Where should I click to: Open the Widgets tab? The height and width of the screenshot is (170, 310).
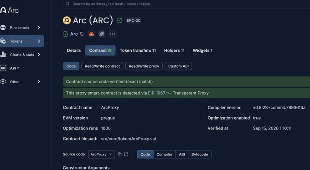click(x=202, y=50)
